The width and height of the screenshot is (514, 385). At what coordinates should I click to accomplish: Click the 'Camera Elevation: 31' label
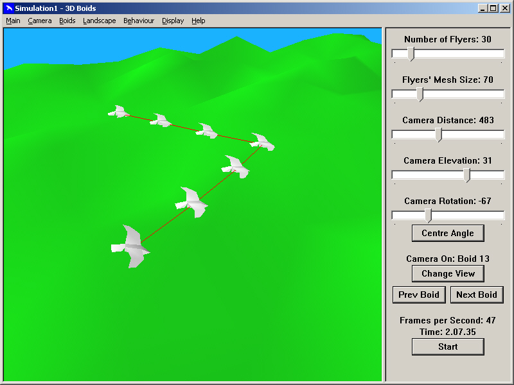[448, 160]
